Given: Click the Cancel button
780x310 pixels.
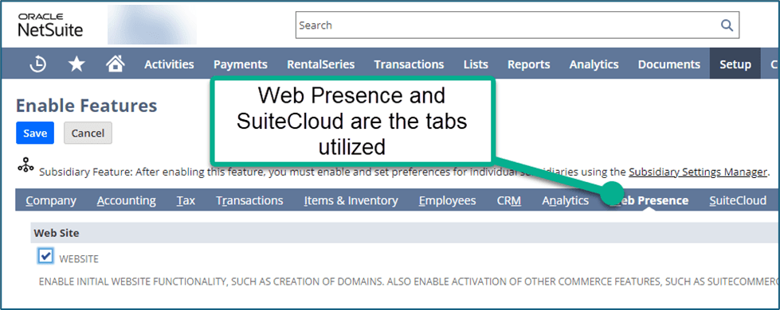Looking at the screenshot, I should [88, 133].
